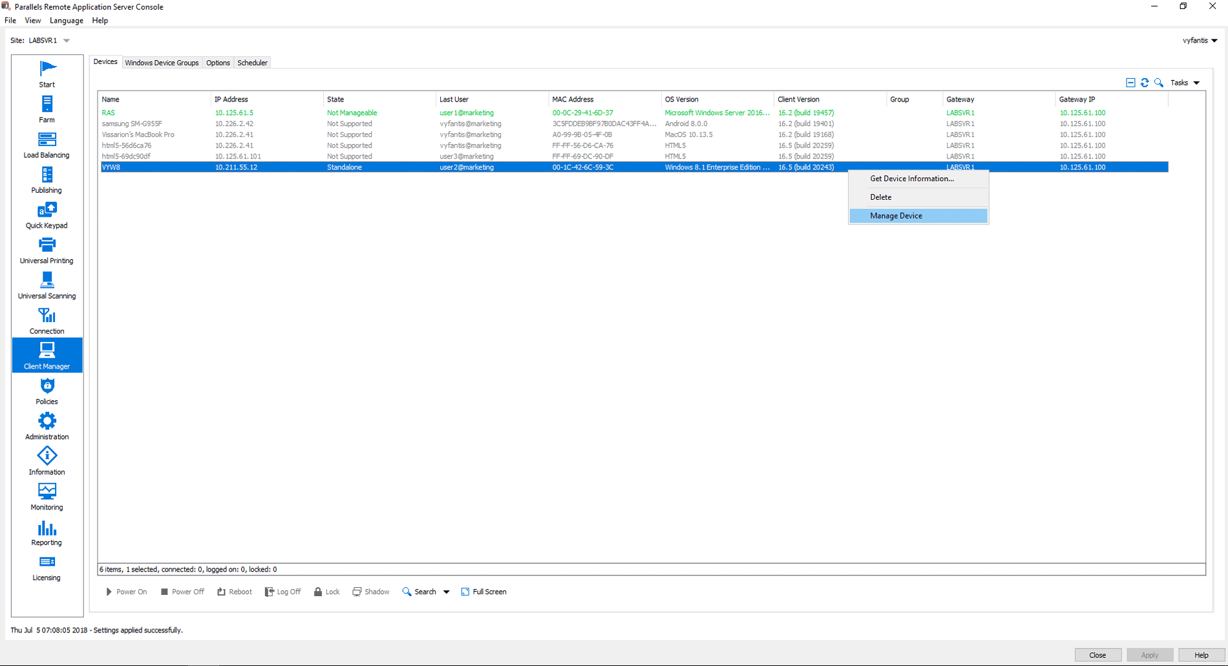Open the vyfantis user dropdown
This screenshot has height=666, width=1228.
pyautogui.click(x=1200, y=40)
